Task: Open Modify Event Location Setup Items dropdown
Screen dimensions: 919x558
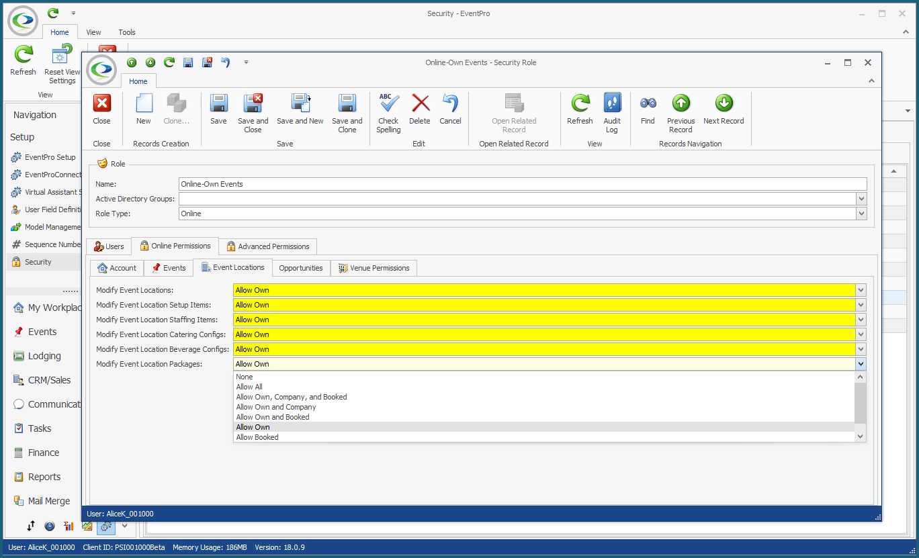Action: click(861, 305)
